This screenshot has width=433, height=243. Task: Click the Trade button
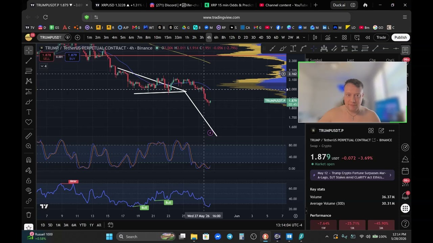coord(381,37)
